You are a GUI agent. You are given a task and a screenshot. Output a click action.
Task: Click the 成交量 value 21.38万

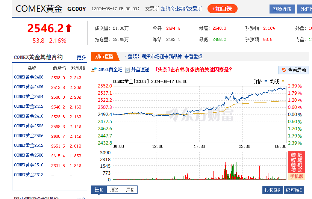tap(121, 28)
